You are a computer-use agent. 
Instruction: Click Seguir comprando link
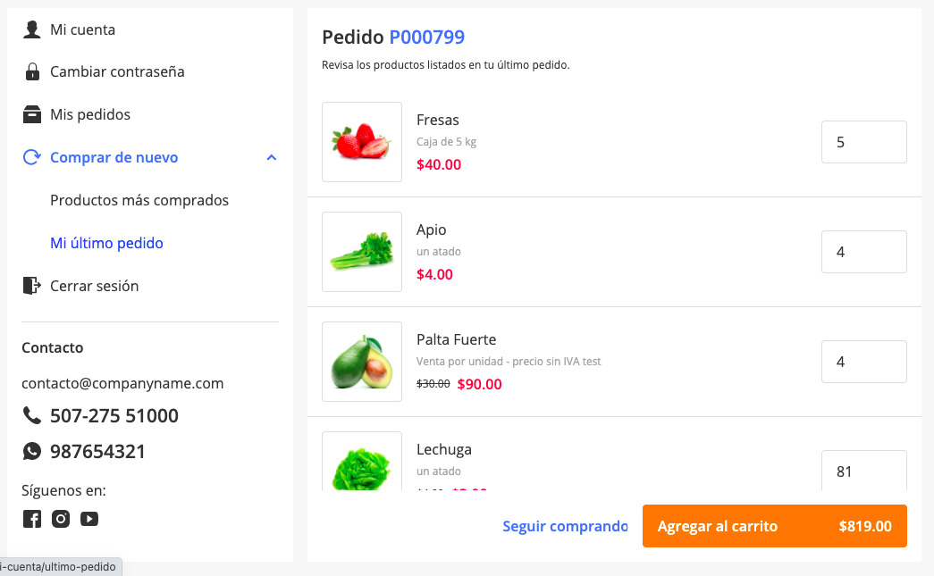pos(565,526)
